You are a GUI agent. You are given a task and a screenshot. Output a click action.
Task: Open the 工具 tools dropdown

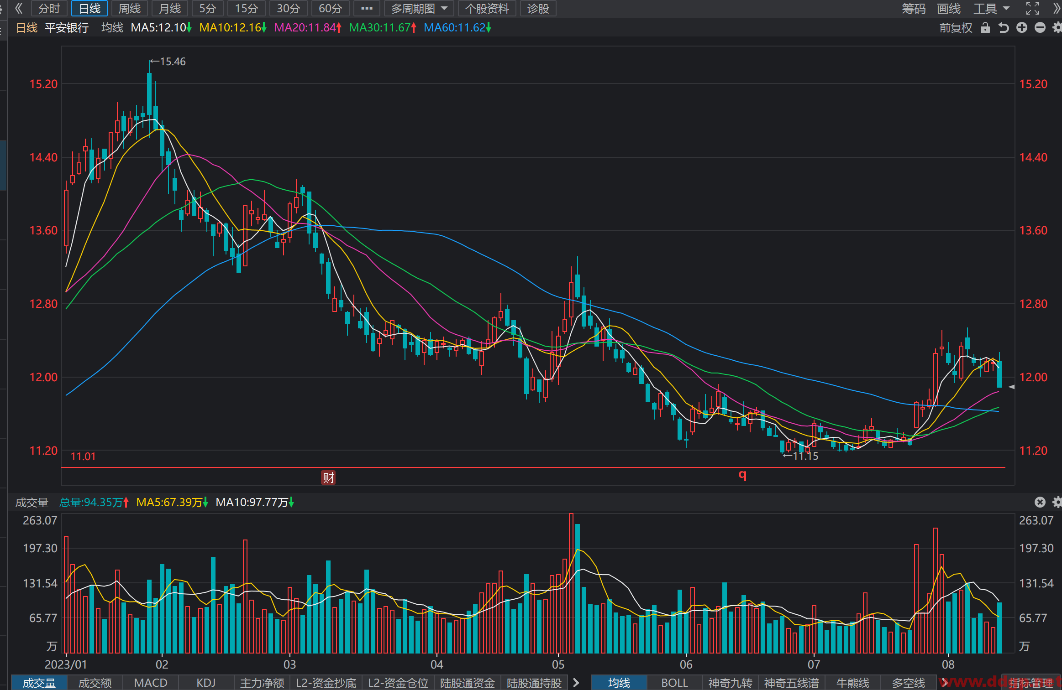coord(991,8)
